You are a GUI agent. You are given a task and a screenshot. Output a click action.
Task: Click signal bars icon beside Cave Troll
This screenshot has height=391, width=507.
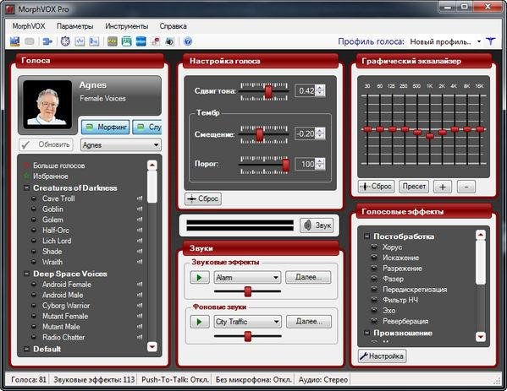click(x=140, y=198)
